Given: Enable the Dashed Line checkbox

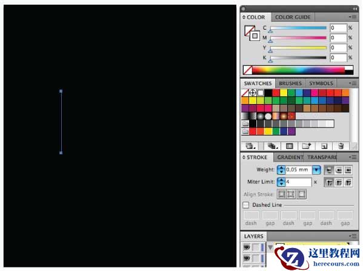Looking at the screenshot, I should (246, 205).
